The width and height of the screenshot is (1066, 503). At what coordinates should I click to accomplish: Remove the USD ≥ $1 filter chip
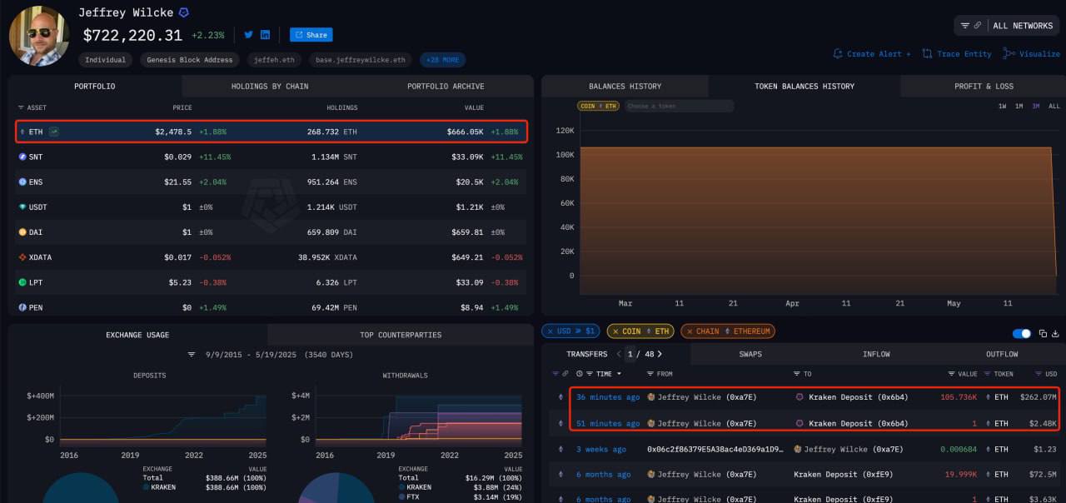(x=550, y=331)
